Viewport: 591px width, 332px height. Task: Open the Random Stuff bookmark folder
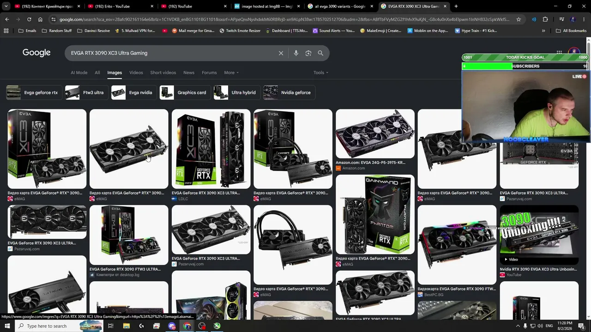57,31
